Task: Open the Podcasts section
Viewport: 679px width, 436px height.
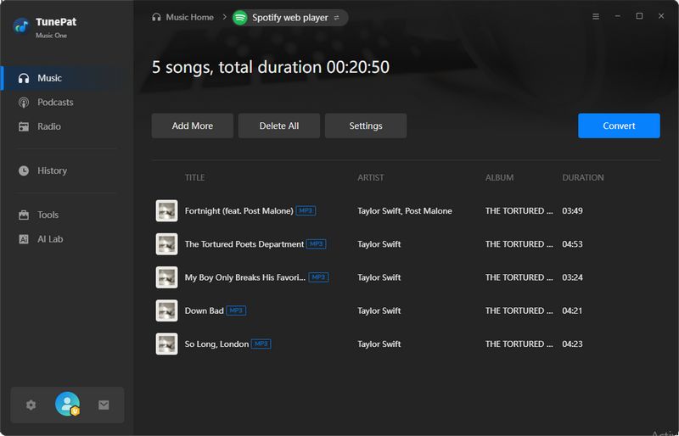Action: click(55, 103)
